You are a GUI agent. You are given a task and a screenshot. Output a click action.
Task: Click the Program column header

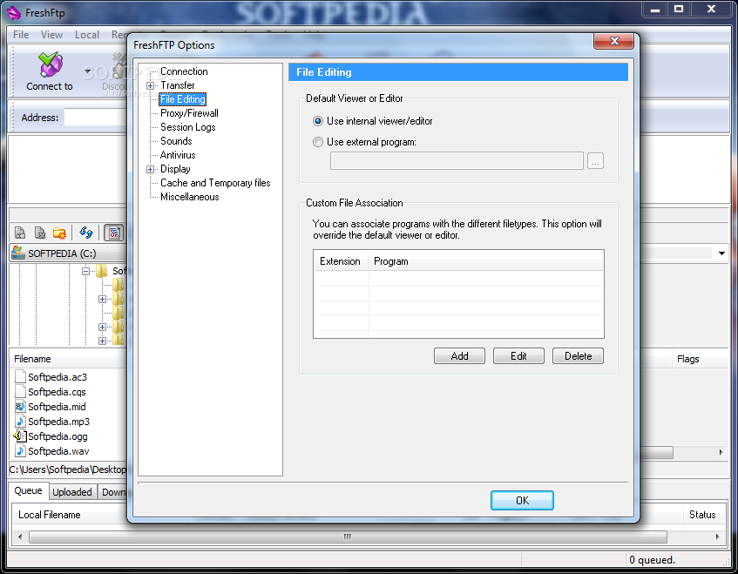click(x=485, y=261)
